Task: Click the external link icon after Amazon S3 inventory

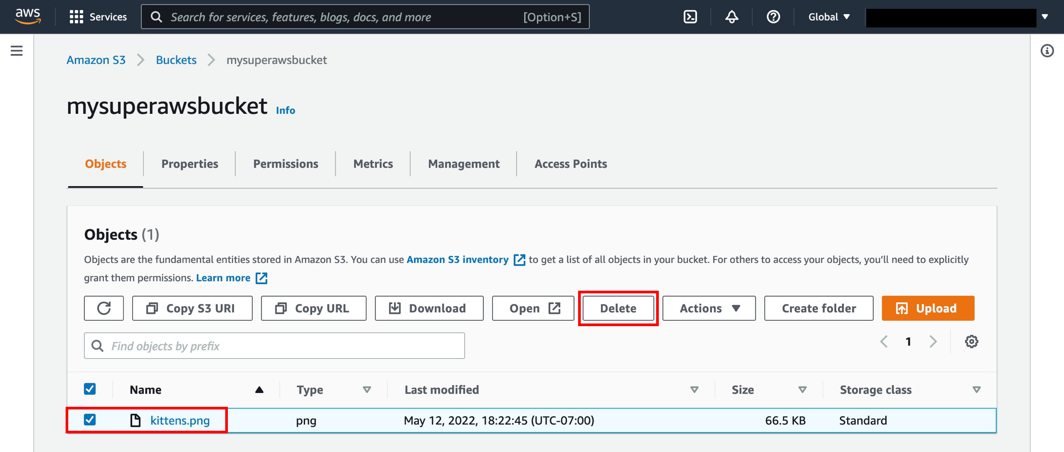Action: [x=519, y=260]
